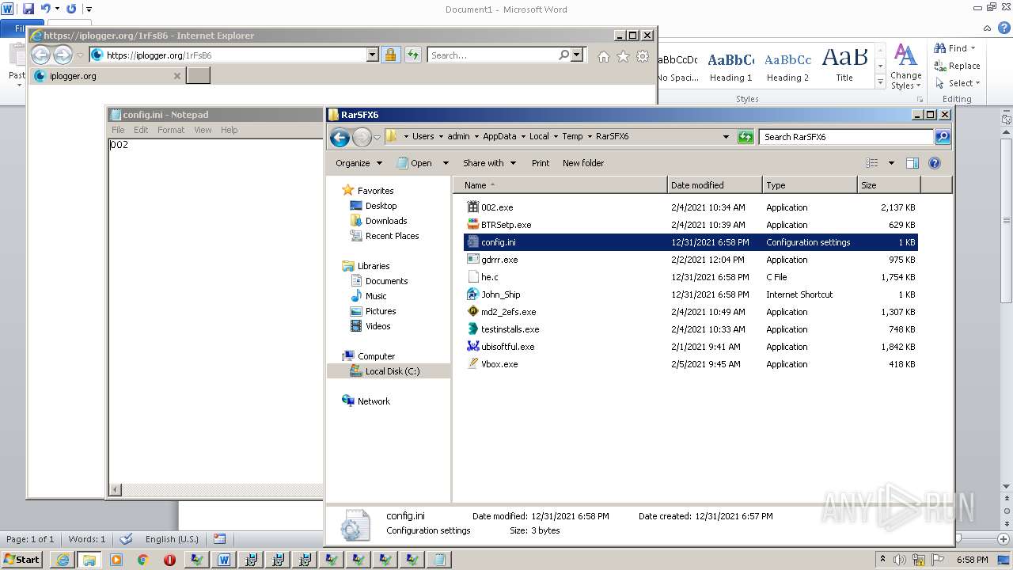Select testinstalls.exe application
This screenshot has width=1013, height=570.
510,329
